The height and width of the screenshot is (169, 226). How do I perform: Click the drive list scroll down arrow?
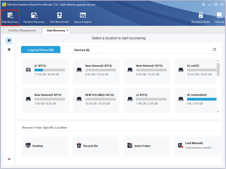pyautogui.click(x=218, y=112)
